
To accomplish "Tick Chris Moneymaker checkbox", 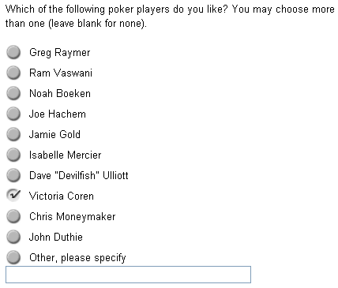I will [x=13, y=216].
